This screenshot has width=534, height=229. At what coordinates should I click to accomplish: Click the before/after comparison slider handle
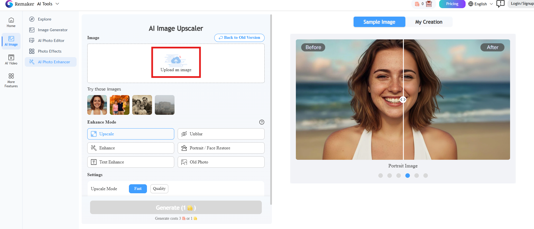(403, 100)
